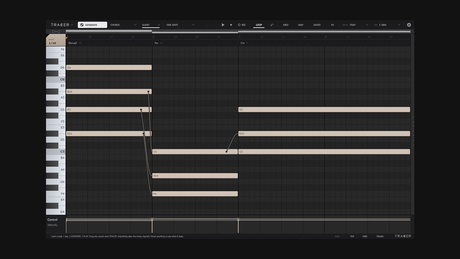The width and height of the screenshot is (460, 259).
Task: Select the Ab4 note block
Action: click(x=195, y=176)
